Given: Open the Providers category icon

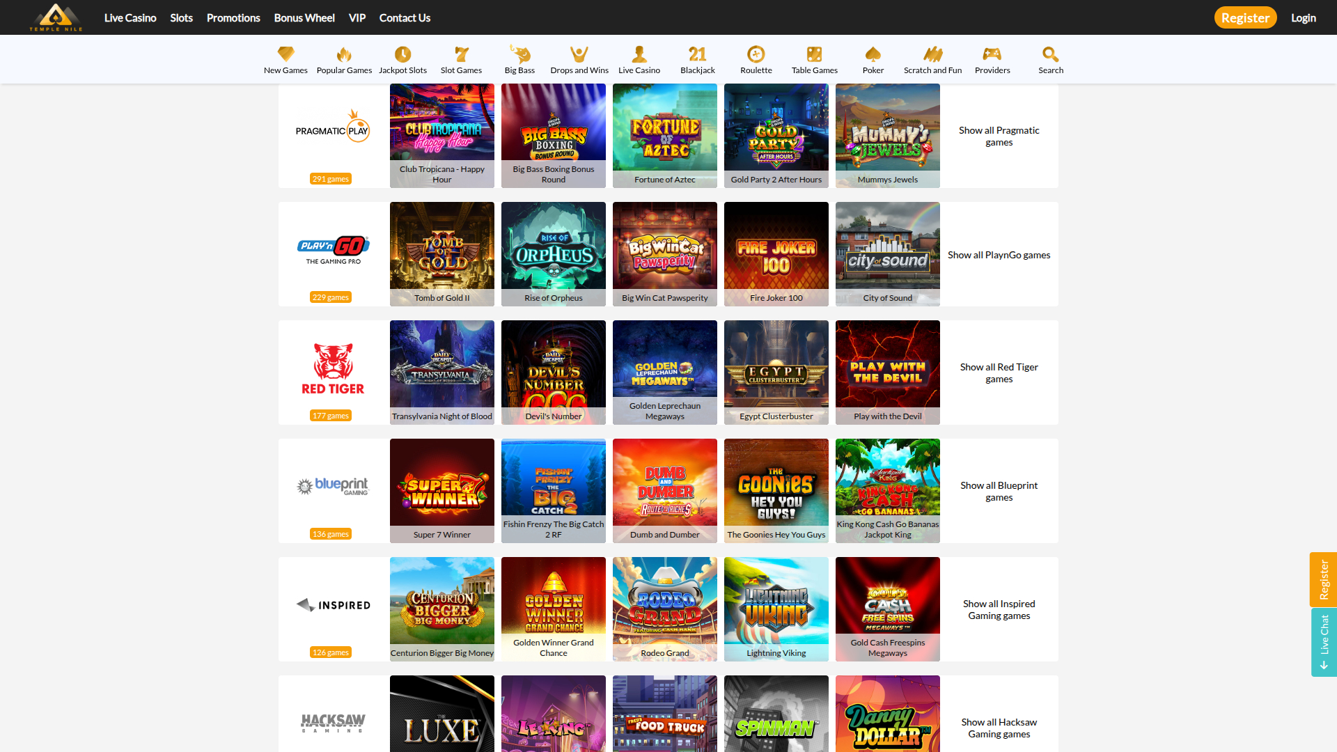Looking at the screenshot, I should [992, 54].
